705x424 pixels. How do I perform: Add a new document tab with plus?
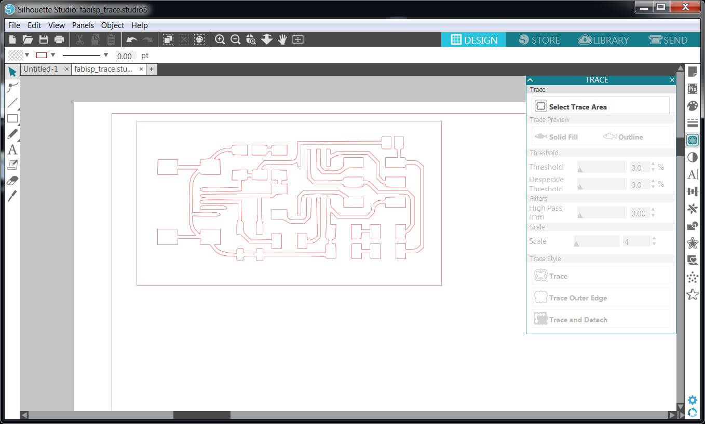coord(152,69)
